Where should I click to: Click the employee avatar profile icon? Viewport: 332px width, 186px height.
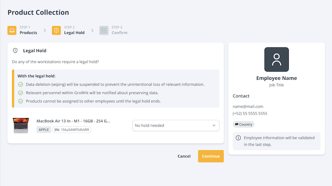coord(276,59)
